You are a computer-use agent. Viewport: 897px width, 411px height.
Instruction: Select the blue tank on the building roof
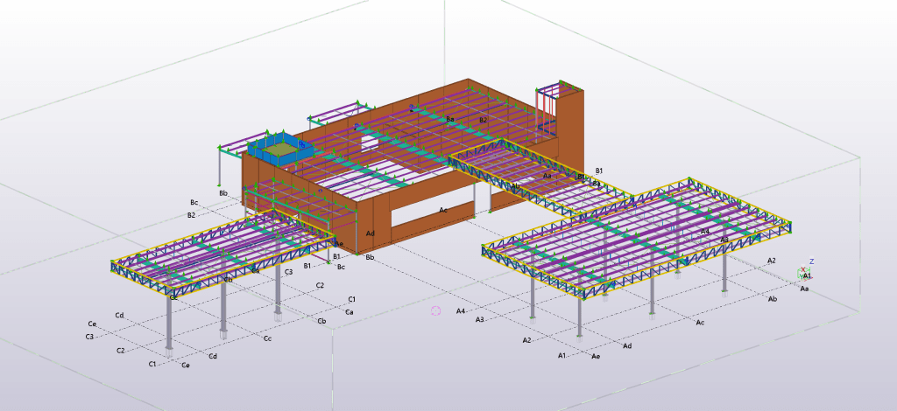pos(279,147)
